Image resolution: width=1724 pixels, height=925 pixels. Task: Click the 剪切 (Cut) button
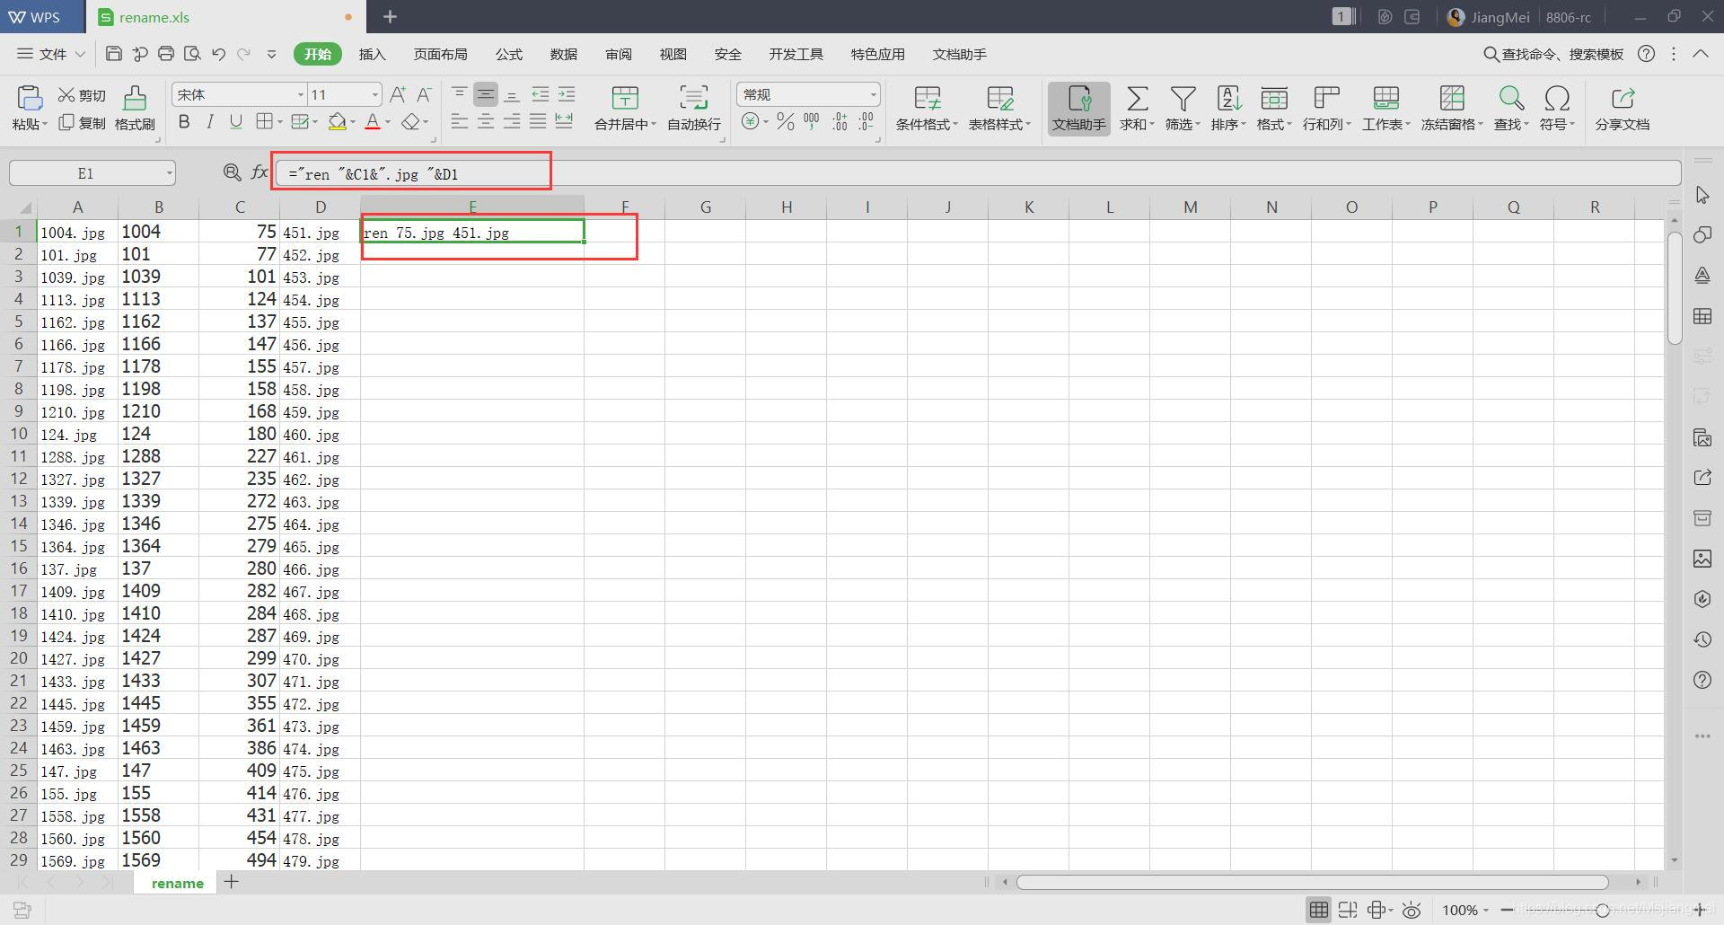pyautogui.click(x=82, y=94)
